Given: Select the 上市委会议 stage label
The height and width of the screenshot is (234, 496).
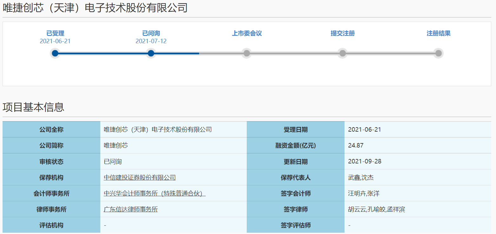Looking at the screenshot, I should click(x=247, y=33).
